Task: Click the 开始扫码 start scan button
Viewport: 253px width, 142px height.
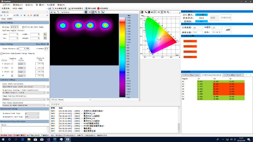Action: 226,18
